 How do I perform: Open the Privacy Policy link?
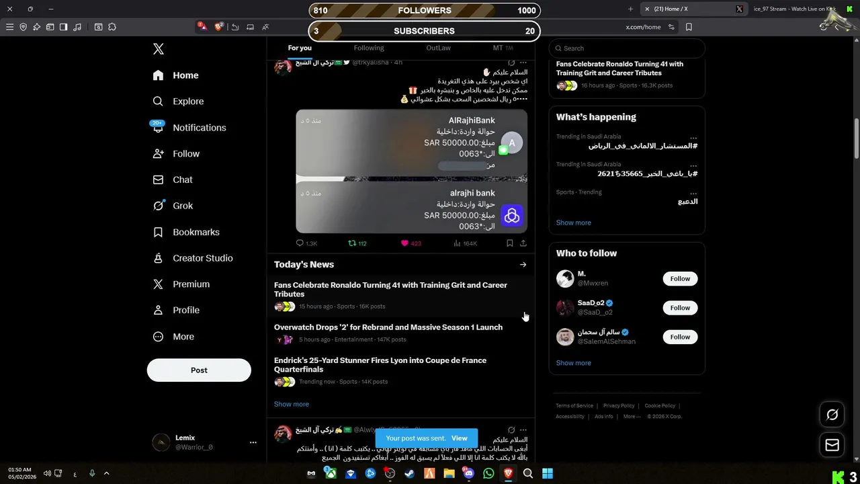click(619, 406)
